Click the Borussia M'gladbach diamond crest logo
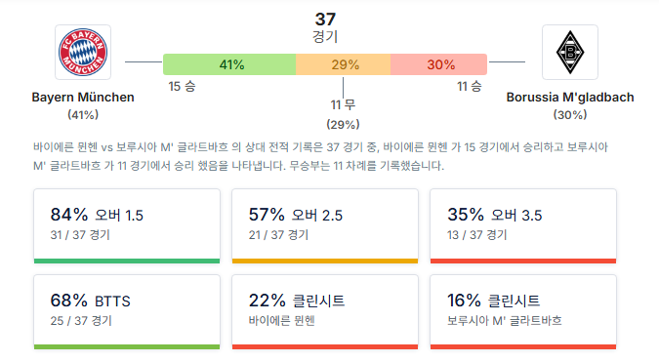This screenshot has height=362, width=659. (570, 52)
